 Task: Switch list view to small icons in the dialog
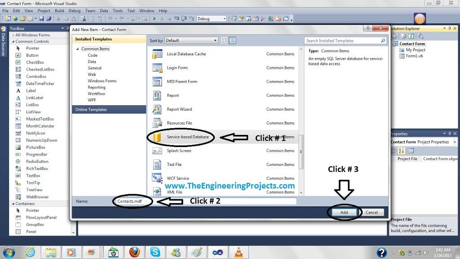(224, 40)
